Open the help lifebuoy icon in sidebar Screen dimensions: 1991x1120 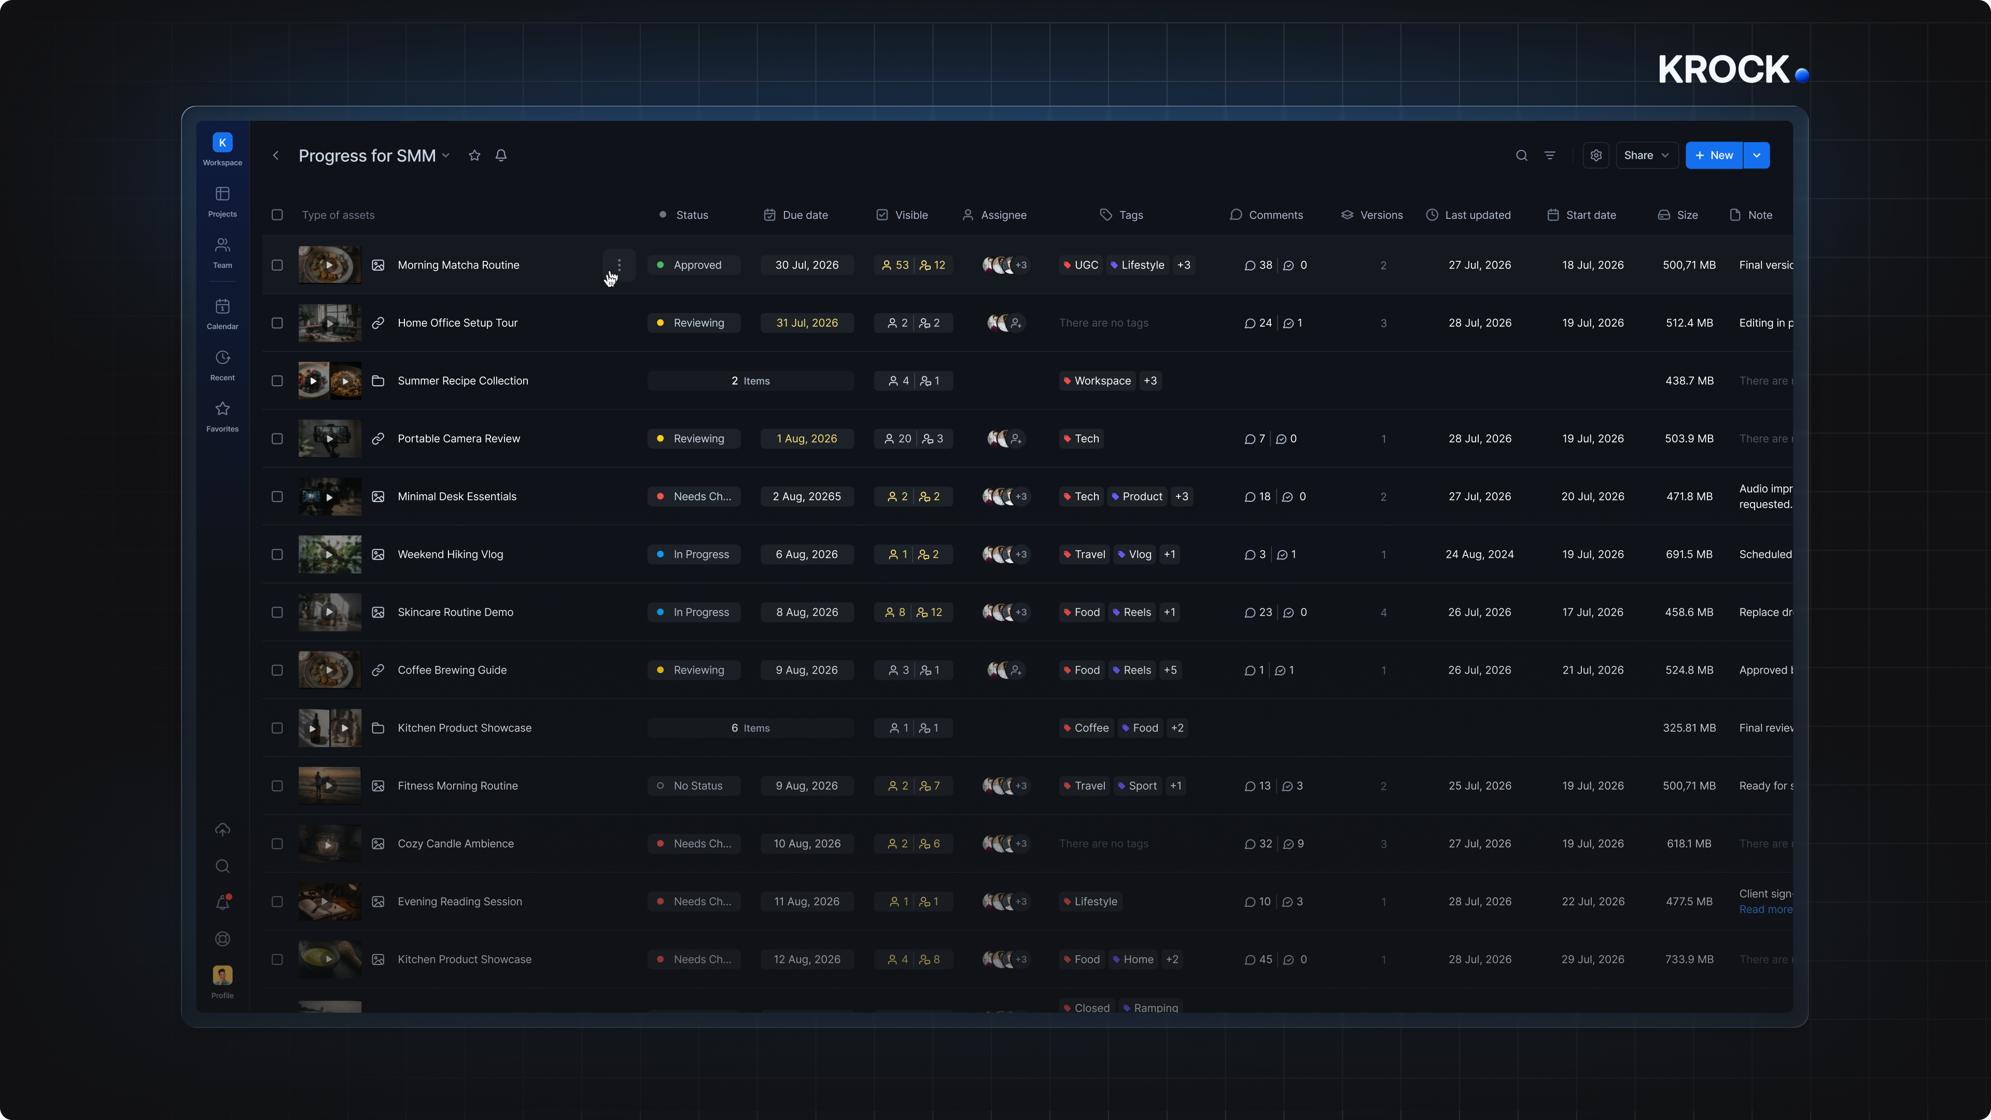pos(222,939)
